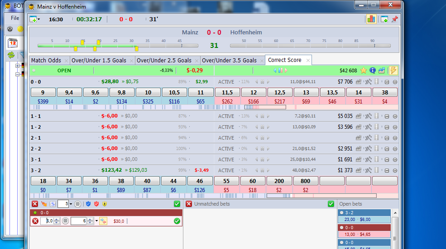Expand tree node plus in background window
Viewport: 446px width, 249px height.
point(17,66)
